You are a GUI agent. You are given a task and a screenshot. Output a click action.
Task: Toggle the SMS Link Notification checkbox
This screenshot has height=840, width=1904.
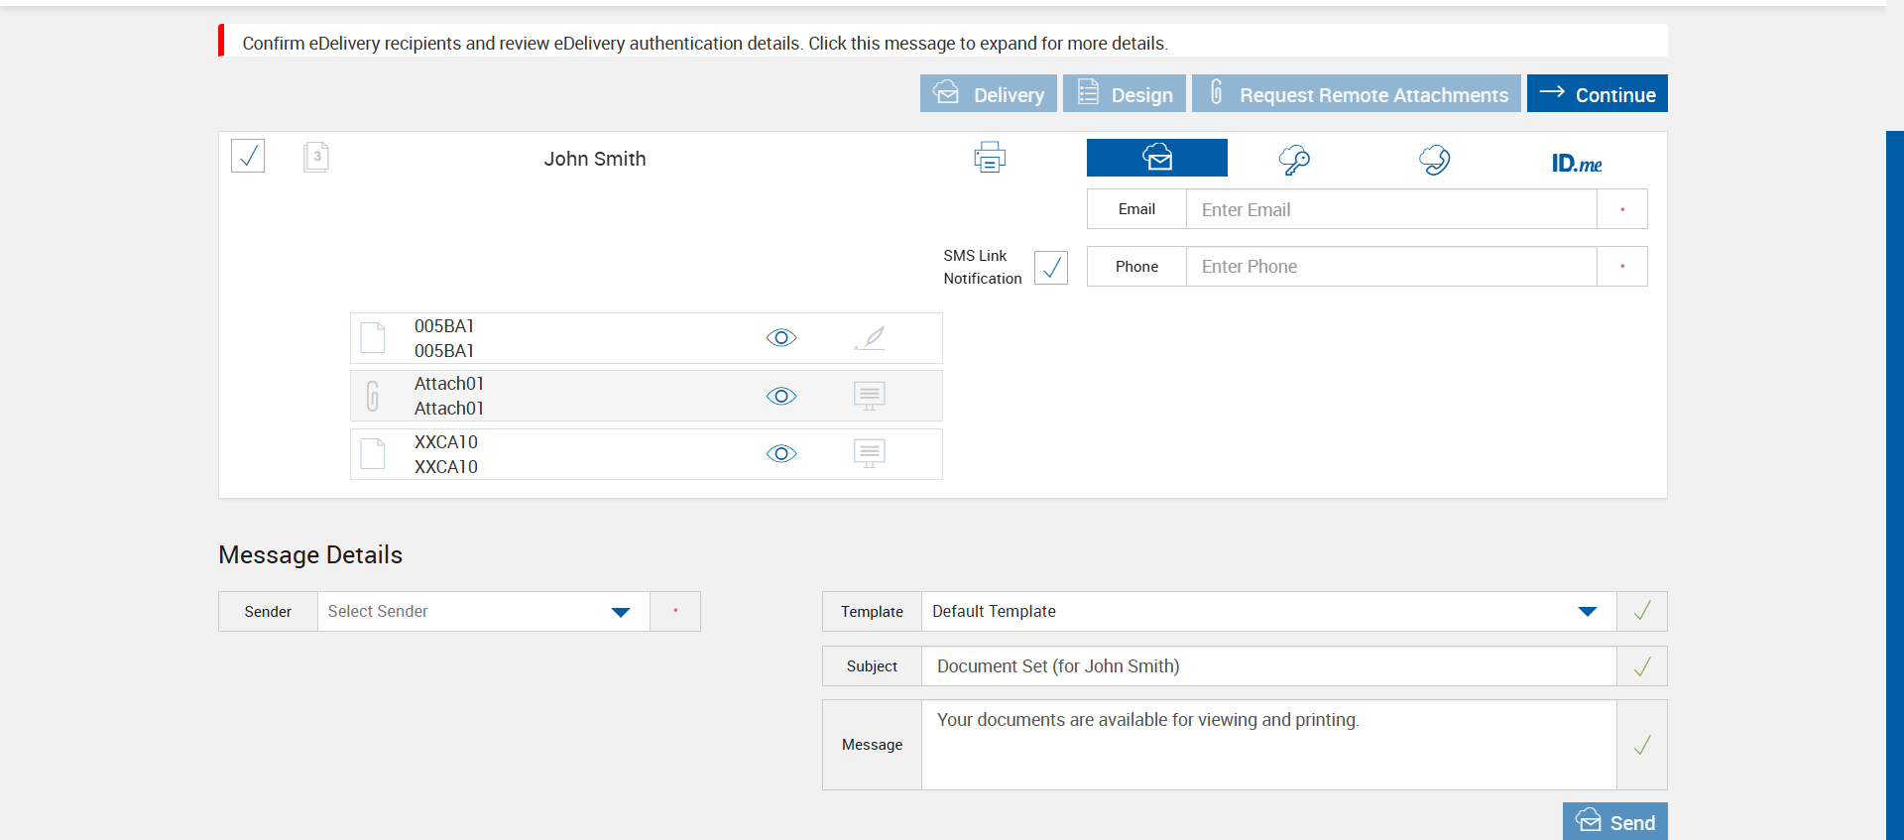pos(1051,268)
